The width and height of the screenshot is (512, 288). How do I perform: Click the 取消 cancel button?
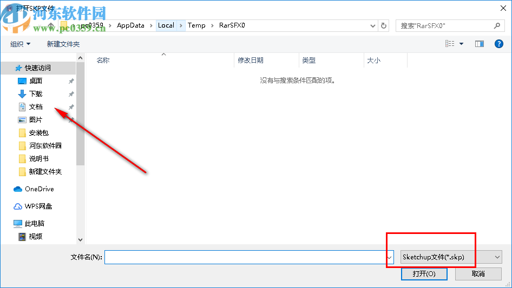[x=478, y=273]
